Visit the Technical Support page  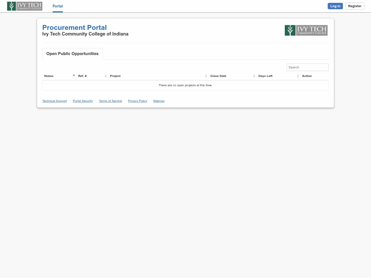(54, 101)
